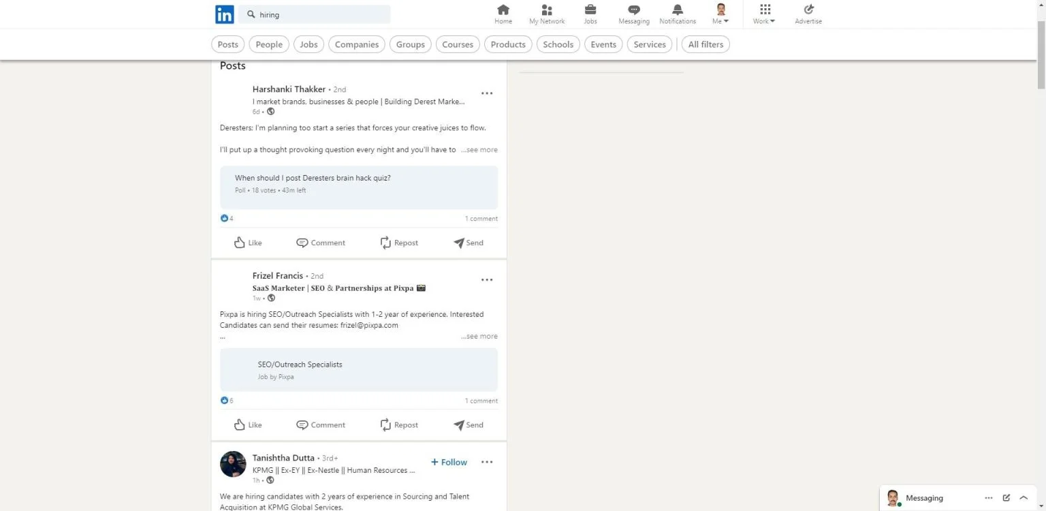Click the LinkedIn logo icon
Screen dimensions: 1046x511
point(224,14)
